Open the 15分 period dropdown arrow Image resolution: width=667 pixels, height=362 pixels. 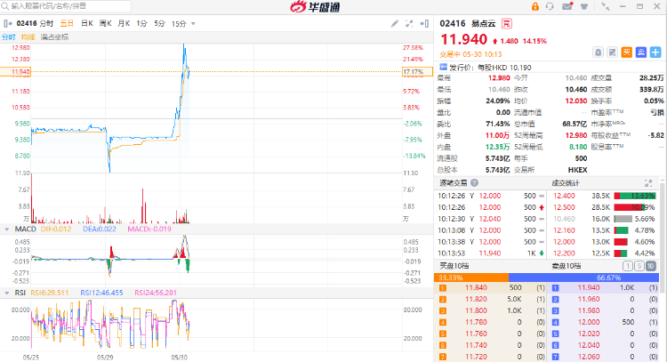coord(193,24)
